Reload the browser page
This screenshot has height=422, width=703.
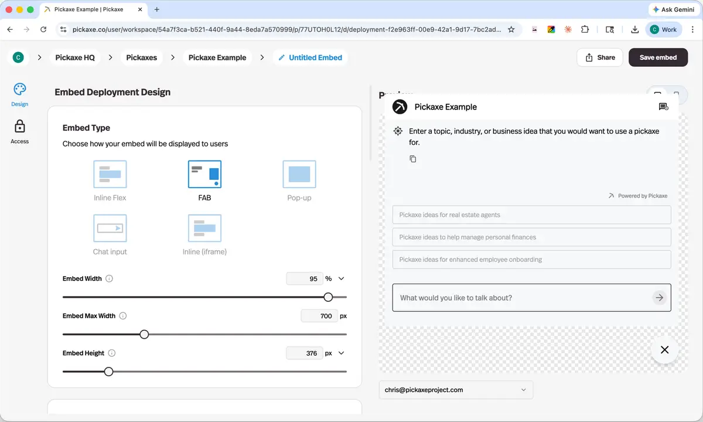[43, 29]
